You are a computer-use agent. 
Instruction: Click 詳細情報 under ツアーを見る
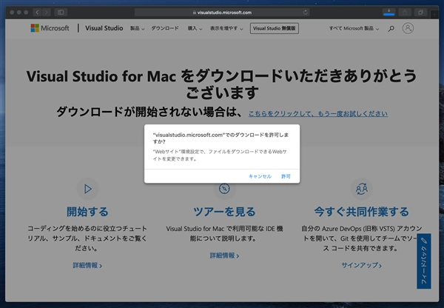[224, 255]
